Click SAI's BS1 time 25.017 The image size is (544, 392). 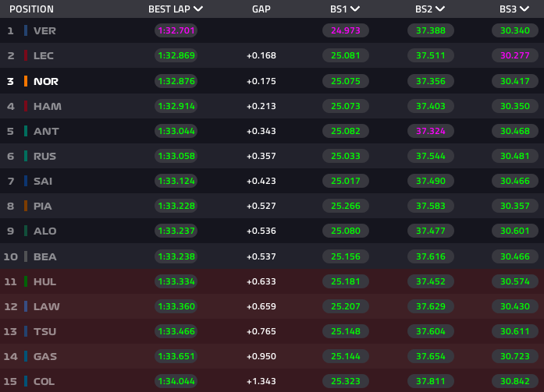[x=345, y=181]
